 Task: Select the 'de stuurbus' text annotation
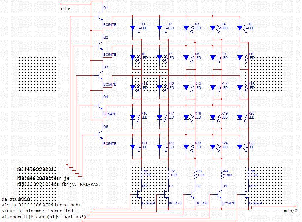tap(17, 199)
